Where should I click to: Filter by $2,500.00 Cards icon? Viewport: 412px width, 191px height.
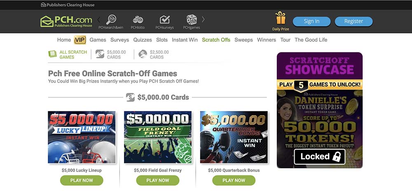[143, 54]
